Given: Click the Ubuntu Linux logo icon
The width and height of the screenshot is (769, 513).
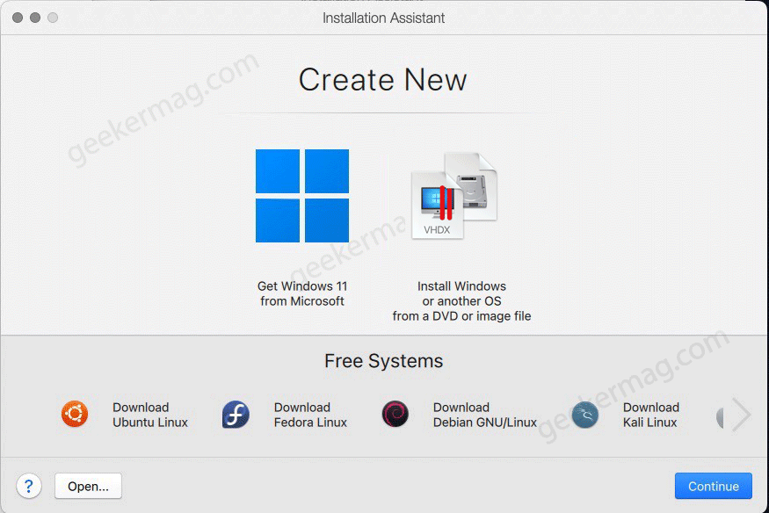Looking at the screenshot, I should pyautogui.click(x=75, y=414).
